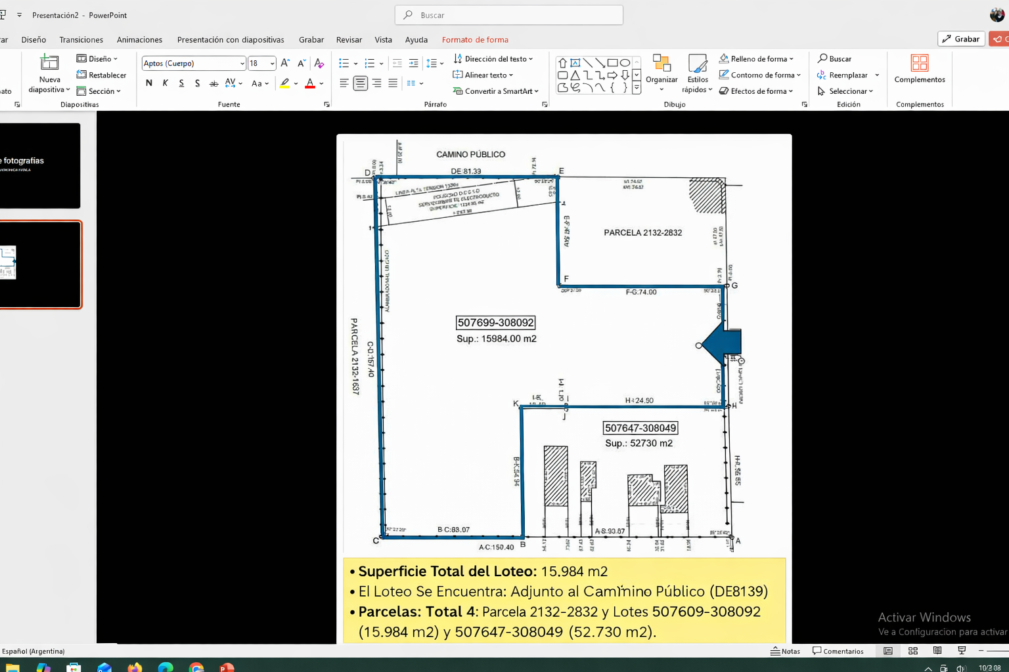Expand the font size dropdown
This screenshot has height=672, width=1009.
272,64
